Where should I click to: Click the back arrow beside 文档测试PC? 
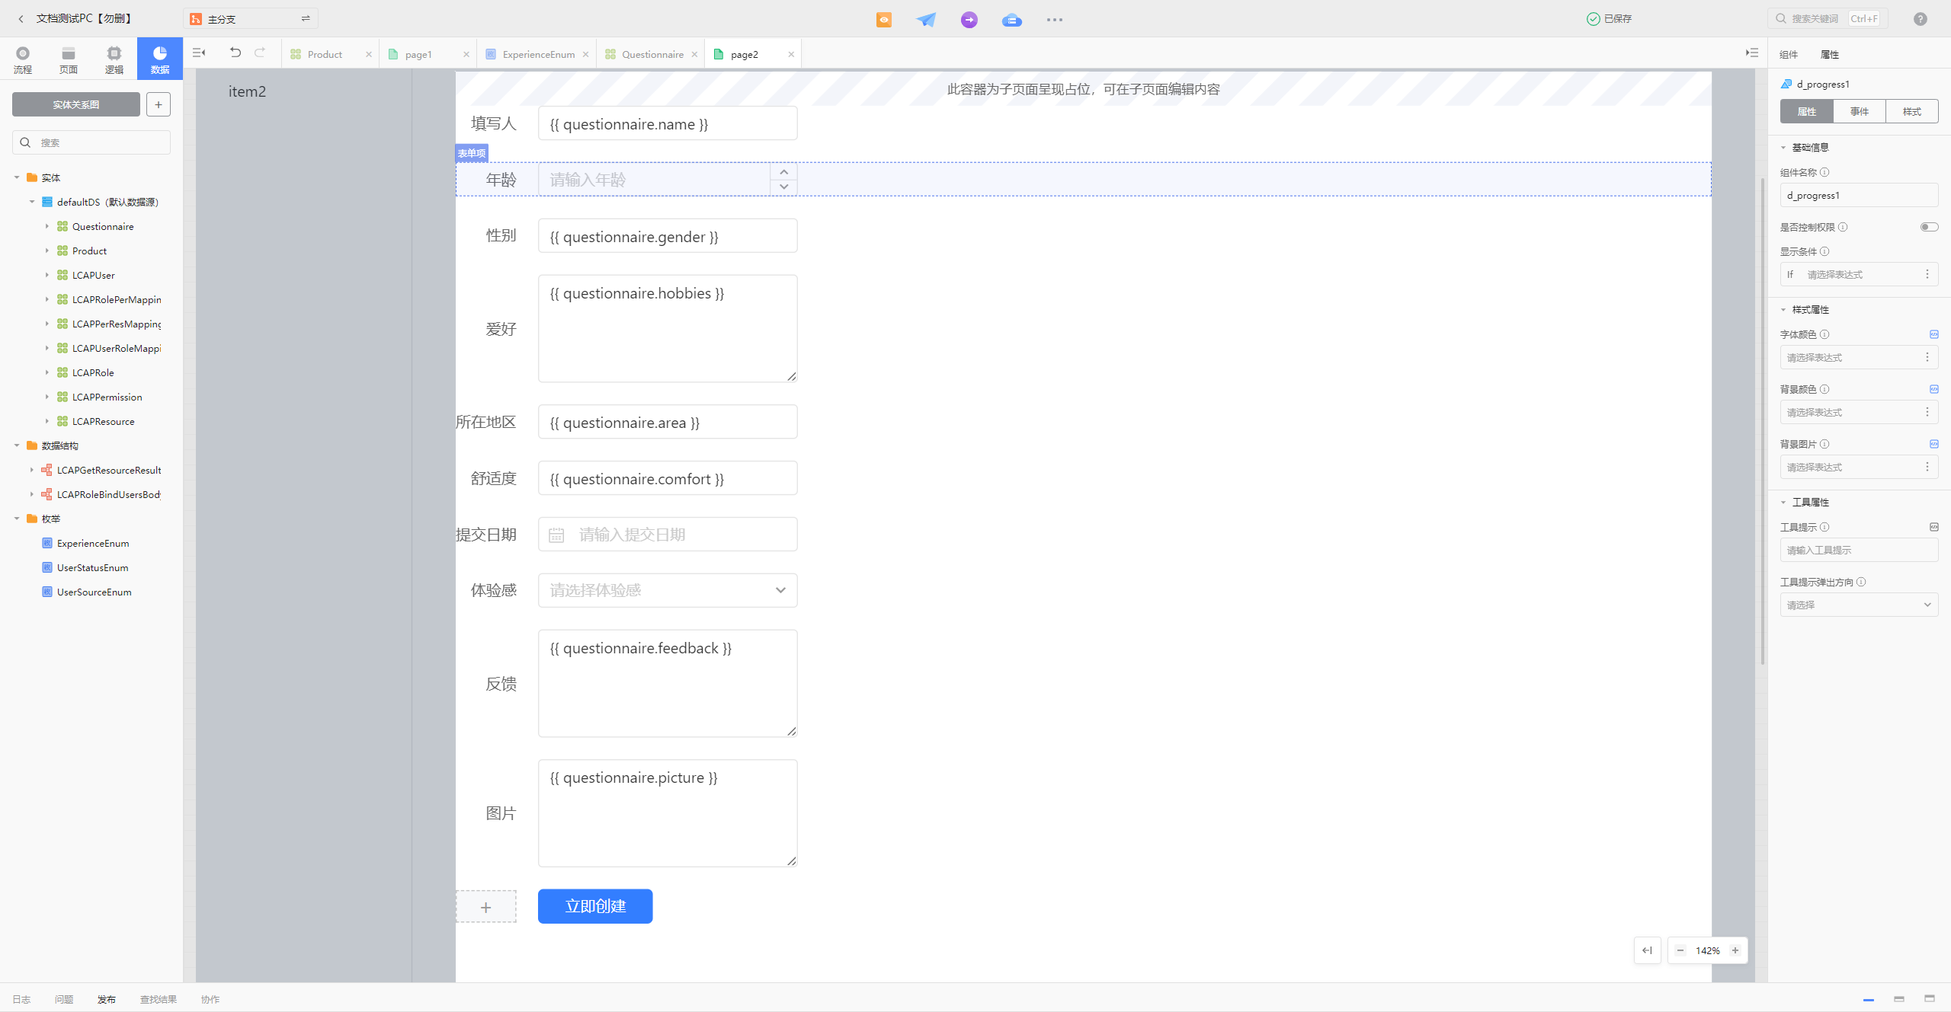(x=21, y=19)
